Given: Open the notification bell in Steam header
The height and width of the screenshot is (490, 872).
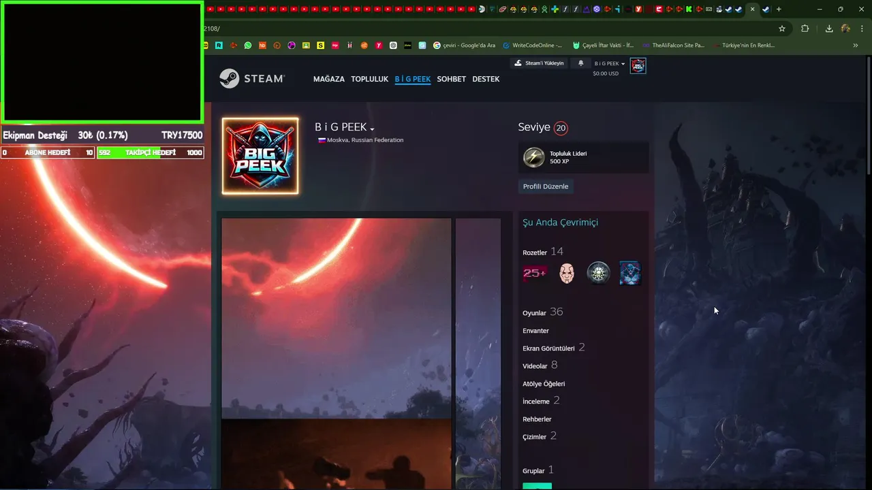Looking at the screenshot, I should pos(581,63).
